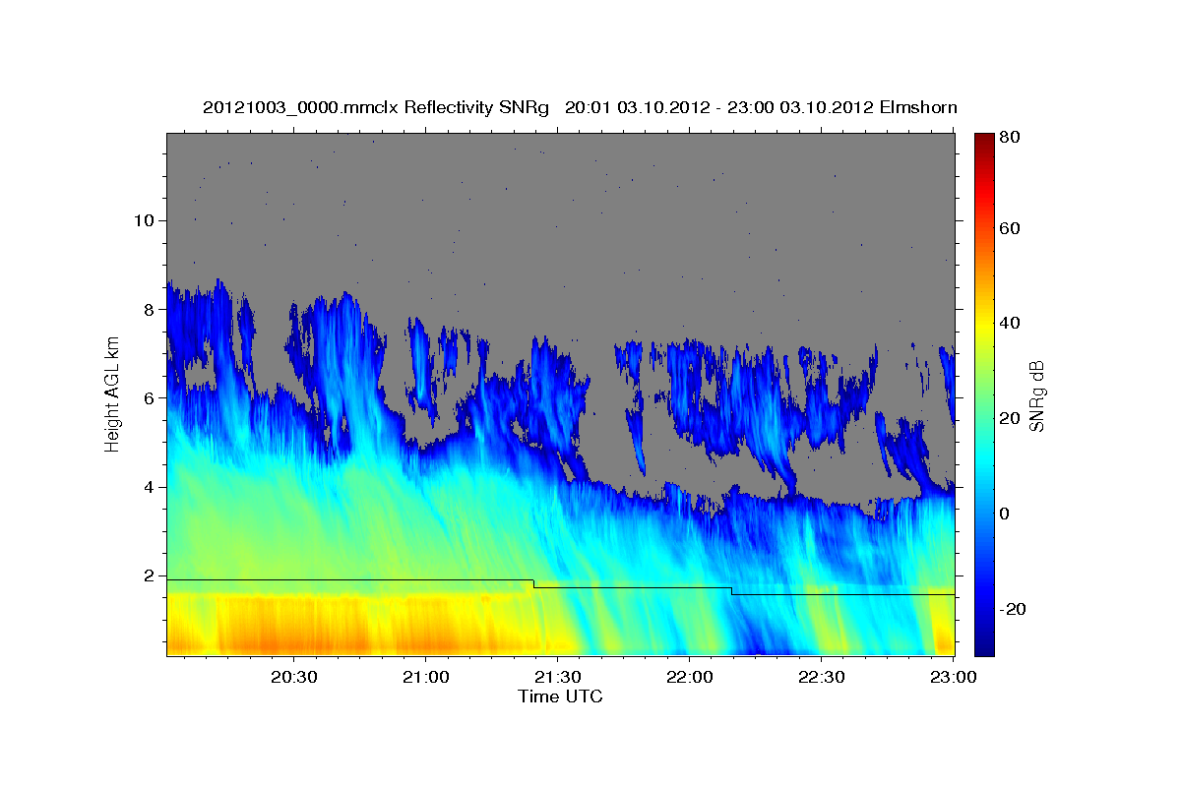Click the colorbar value 60
This screenshot has height=787, width=1181.
click(1009, 228)
